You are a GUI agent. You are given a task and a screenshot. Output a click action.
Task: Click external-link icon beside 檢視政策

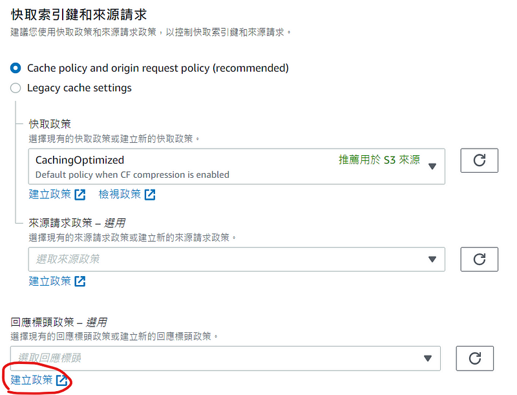click(x=150, y=195)
